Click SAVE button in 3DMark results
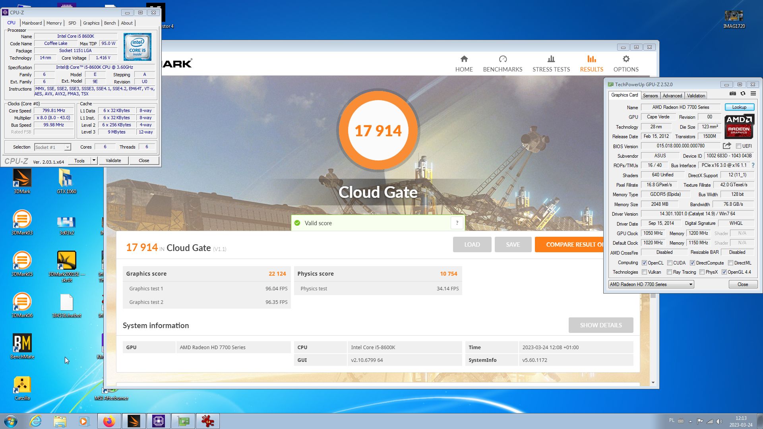The width and height of the screenshot is (763, 429). click(513, 245)
